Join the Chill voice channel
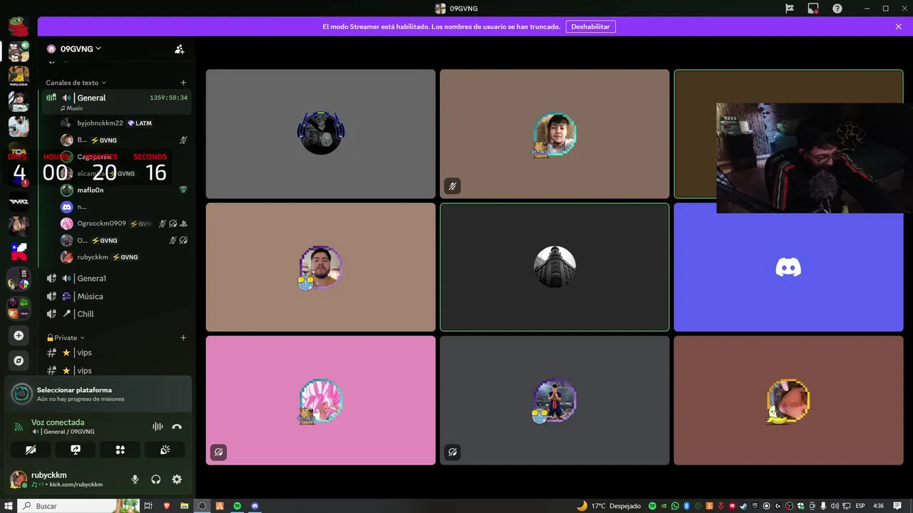913x513 pixels. click(116, 314)
